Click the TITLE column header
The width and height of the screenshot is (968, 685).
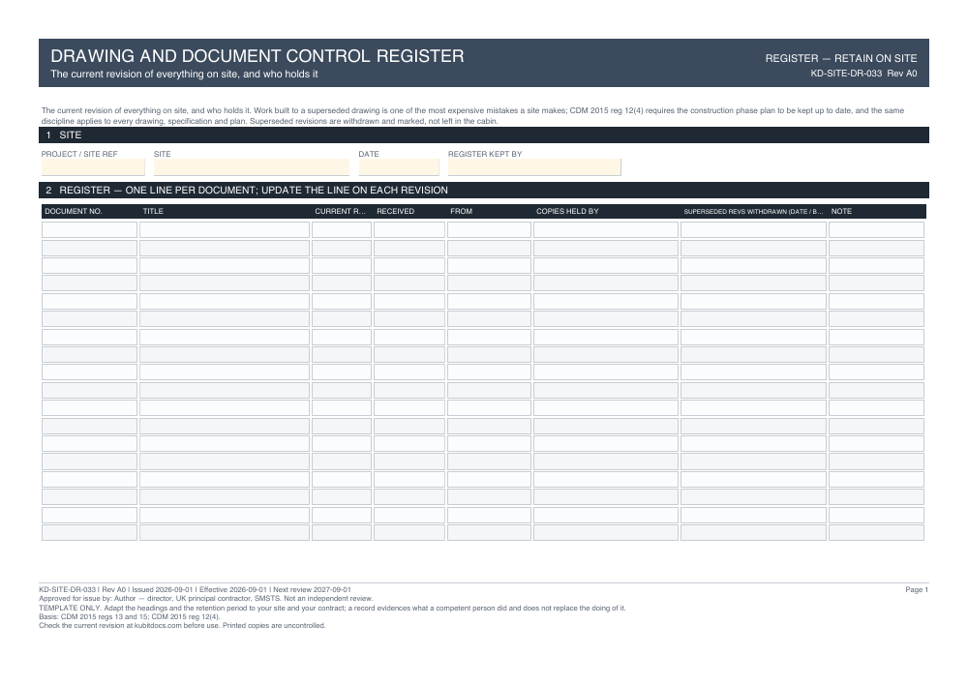point(153,212)
